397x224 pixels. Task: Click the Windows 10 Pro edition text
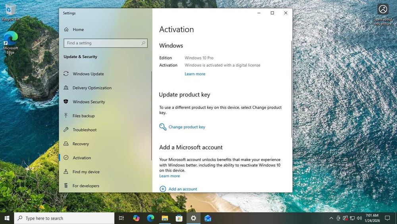click(199, 58)
